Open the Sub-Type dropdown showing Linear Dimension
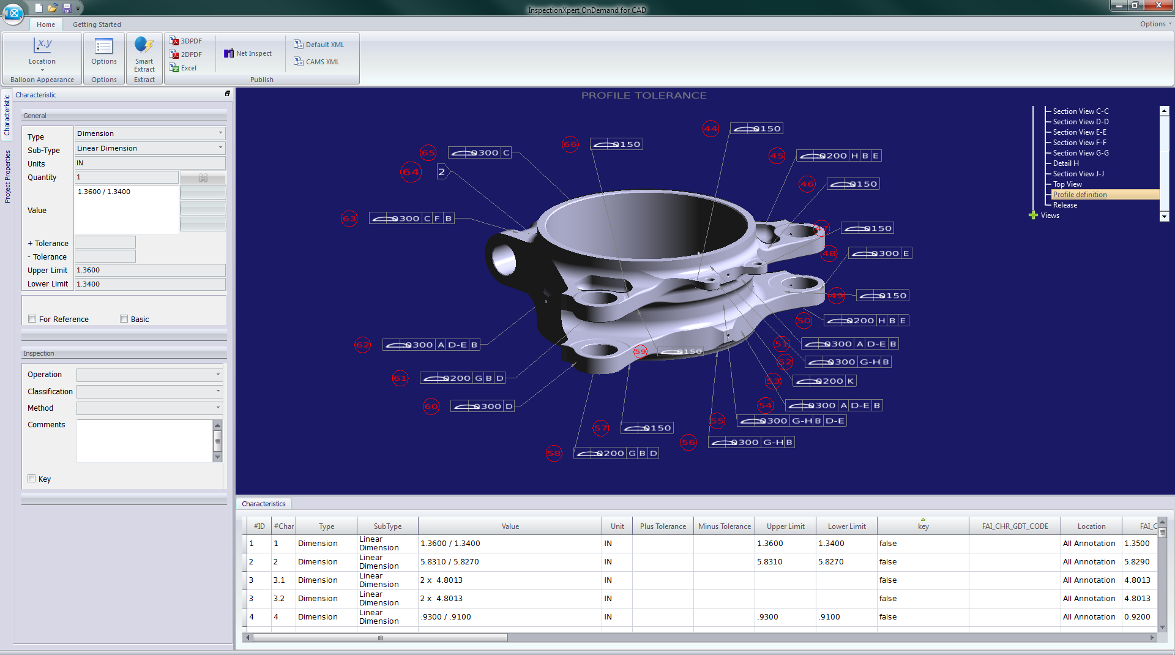The height and width of the screenshot is (655, 1175). click(x=220, y=148)
